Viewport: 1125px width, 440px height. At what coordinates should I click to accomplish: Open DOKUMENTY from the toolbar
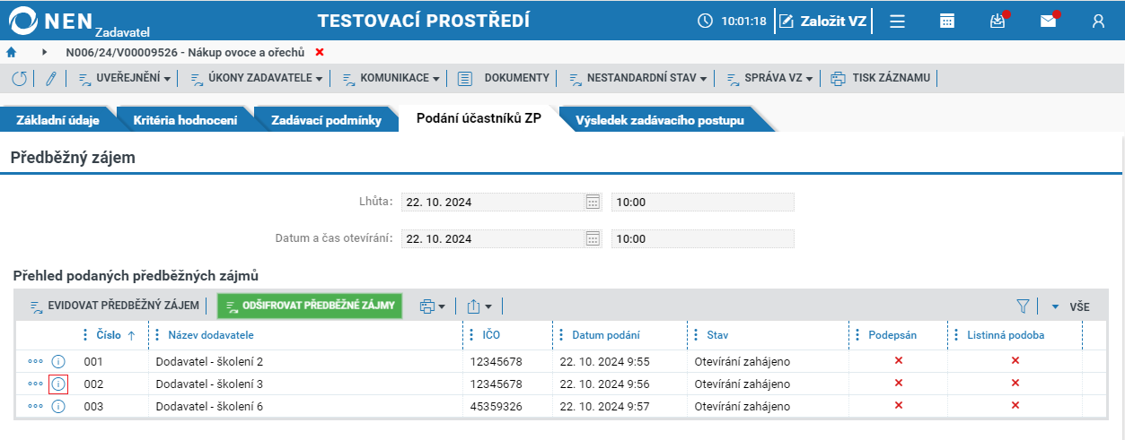(504, 78)
